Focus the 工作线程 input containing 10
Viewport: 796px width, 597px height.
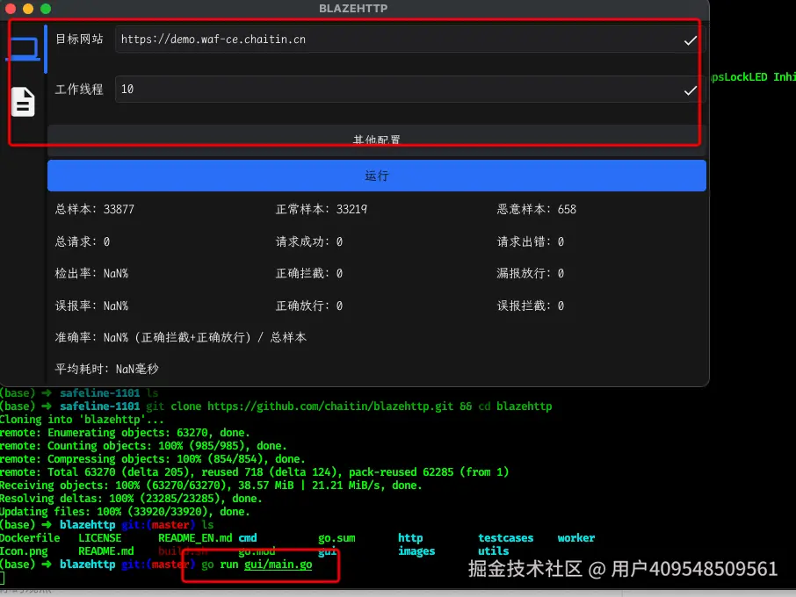coord(410,90)
